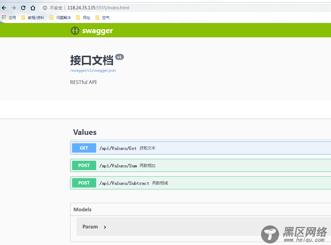
Task: Click the v1 version badge
Action: point(119,57)
